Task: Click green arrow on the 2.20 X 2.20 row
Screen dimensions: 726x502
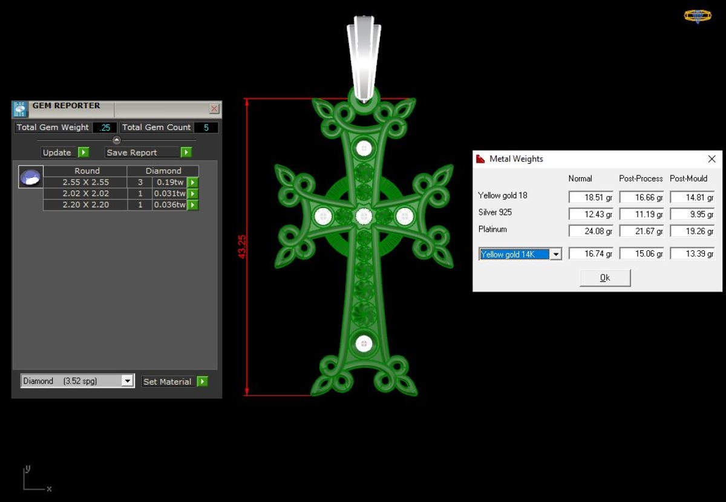Action: click(192, 205)
